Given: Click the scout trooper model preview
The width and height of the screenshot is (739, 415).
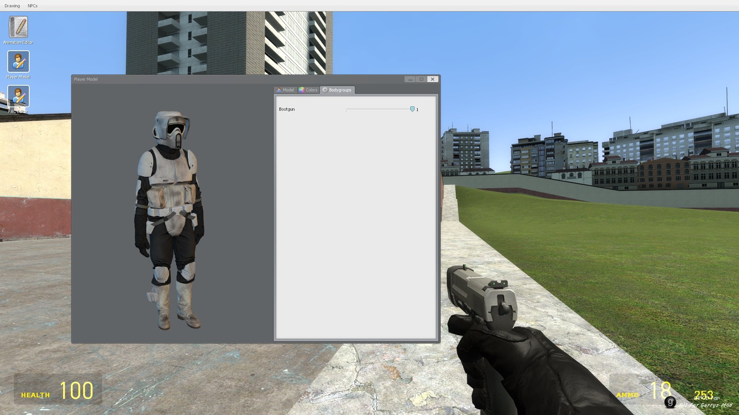Looking at the screenshot, I should coord(170,220).
